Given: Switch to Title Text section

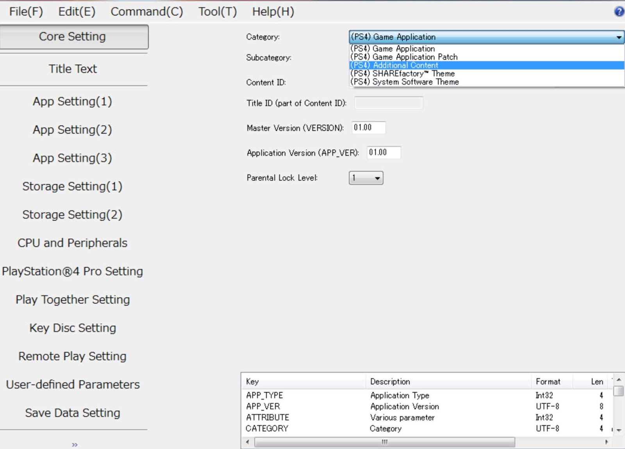Looking at the screenshot, I should point(73,69).
